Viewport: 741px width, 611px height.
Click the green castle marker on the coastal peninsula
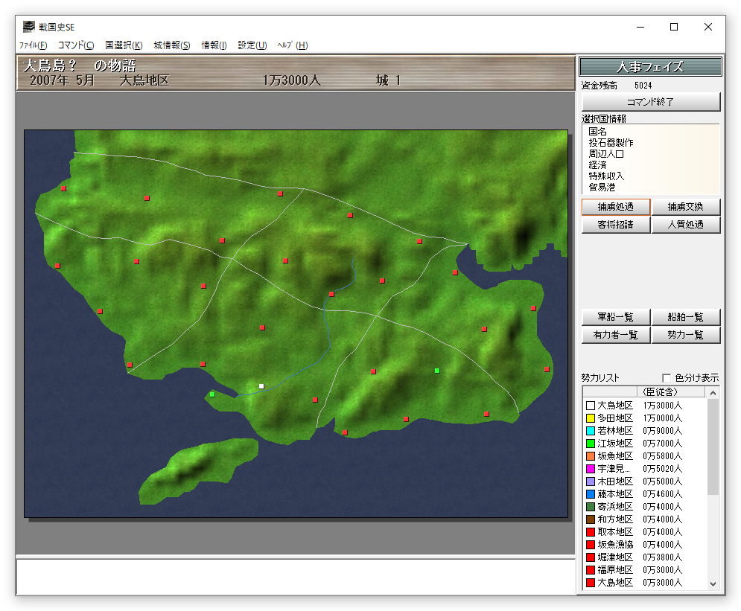(212, 394)
